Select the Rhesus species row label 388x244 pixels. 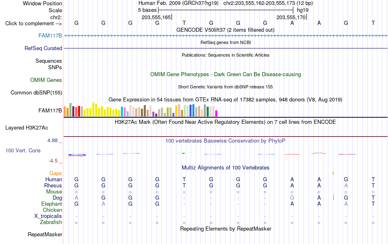pyautogui.click(x=53, y=186)
